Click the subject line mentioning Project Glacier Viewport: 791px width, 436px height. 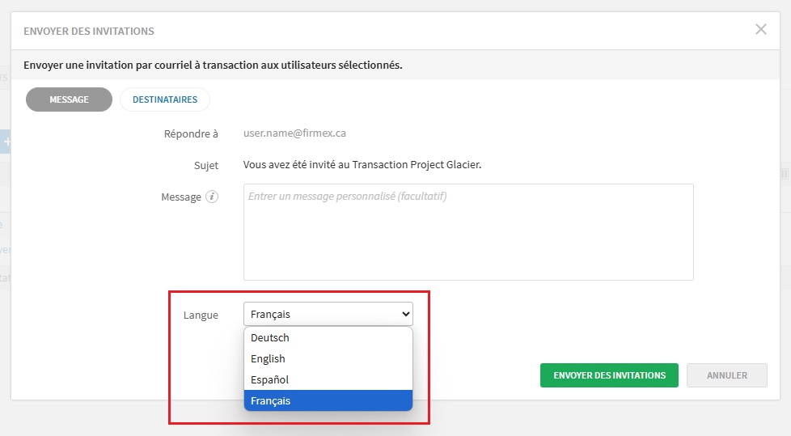tap(362, 164)
